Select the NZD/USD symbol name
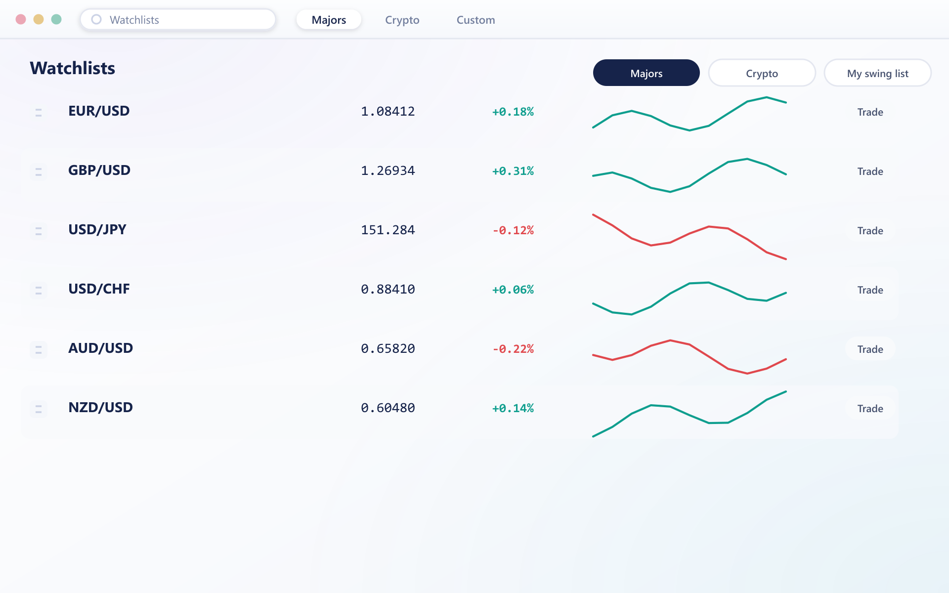 click(100, 408)
